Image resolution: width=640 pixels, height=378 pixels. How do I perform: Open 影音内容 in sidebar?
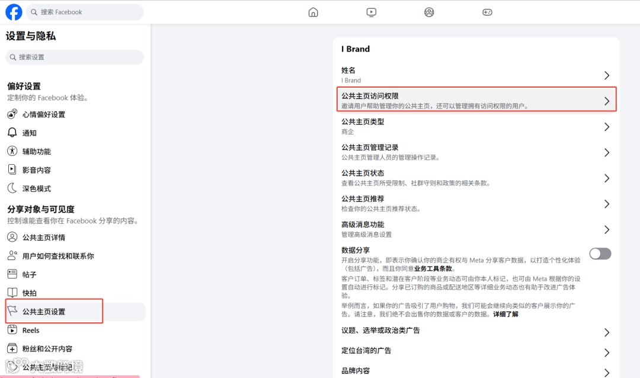75,170
